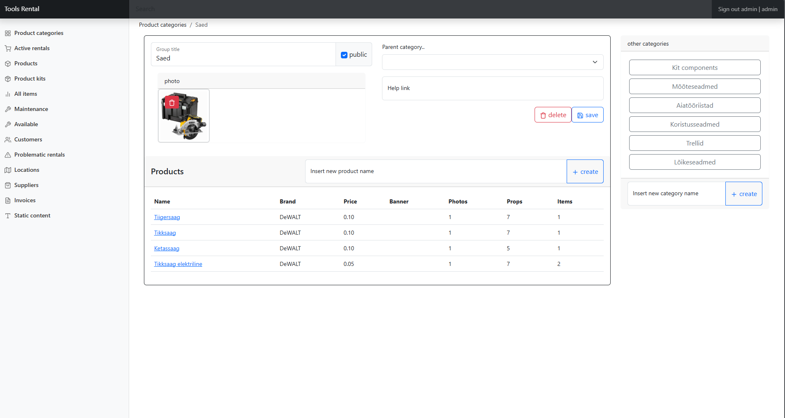The image size is (785, 418).
Task: Click the Problematic rentals warning icon
Action: point(8,155)
